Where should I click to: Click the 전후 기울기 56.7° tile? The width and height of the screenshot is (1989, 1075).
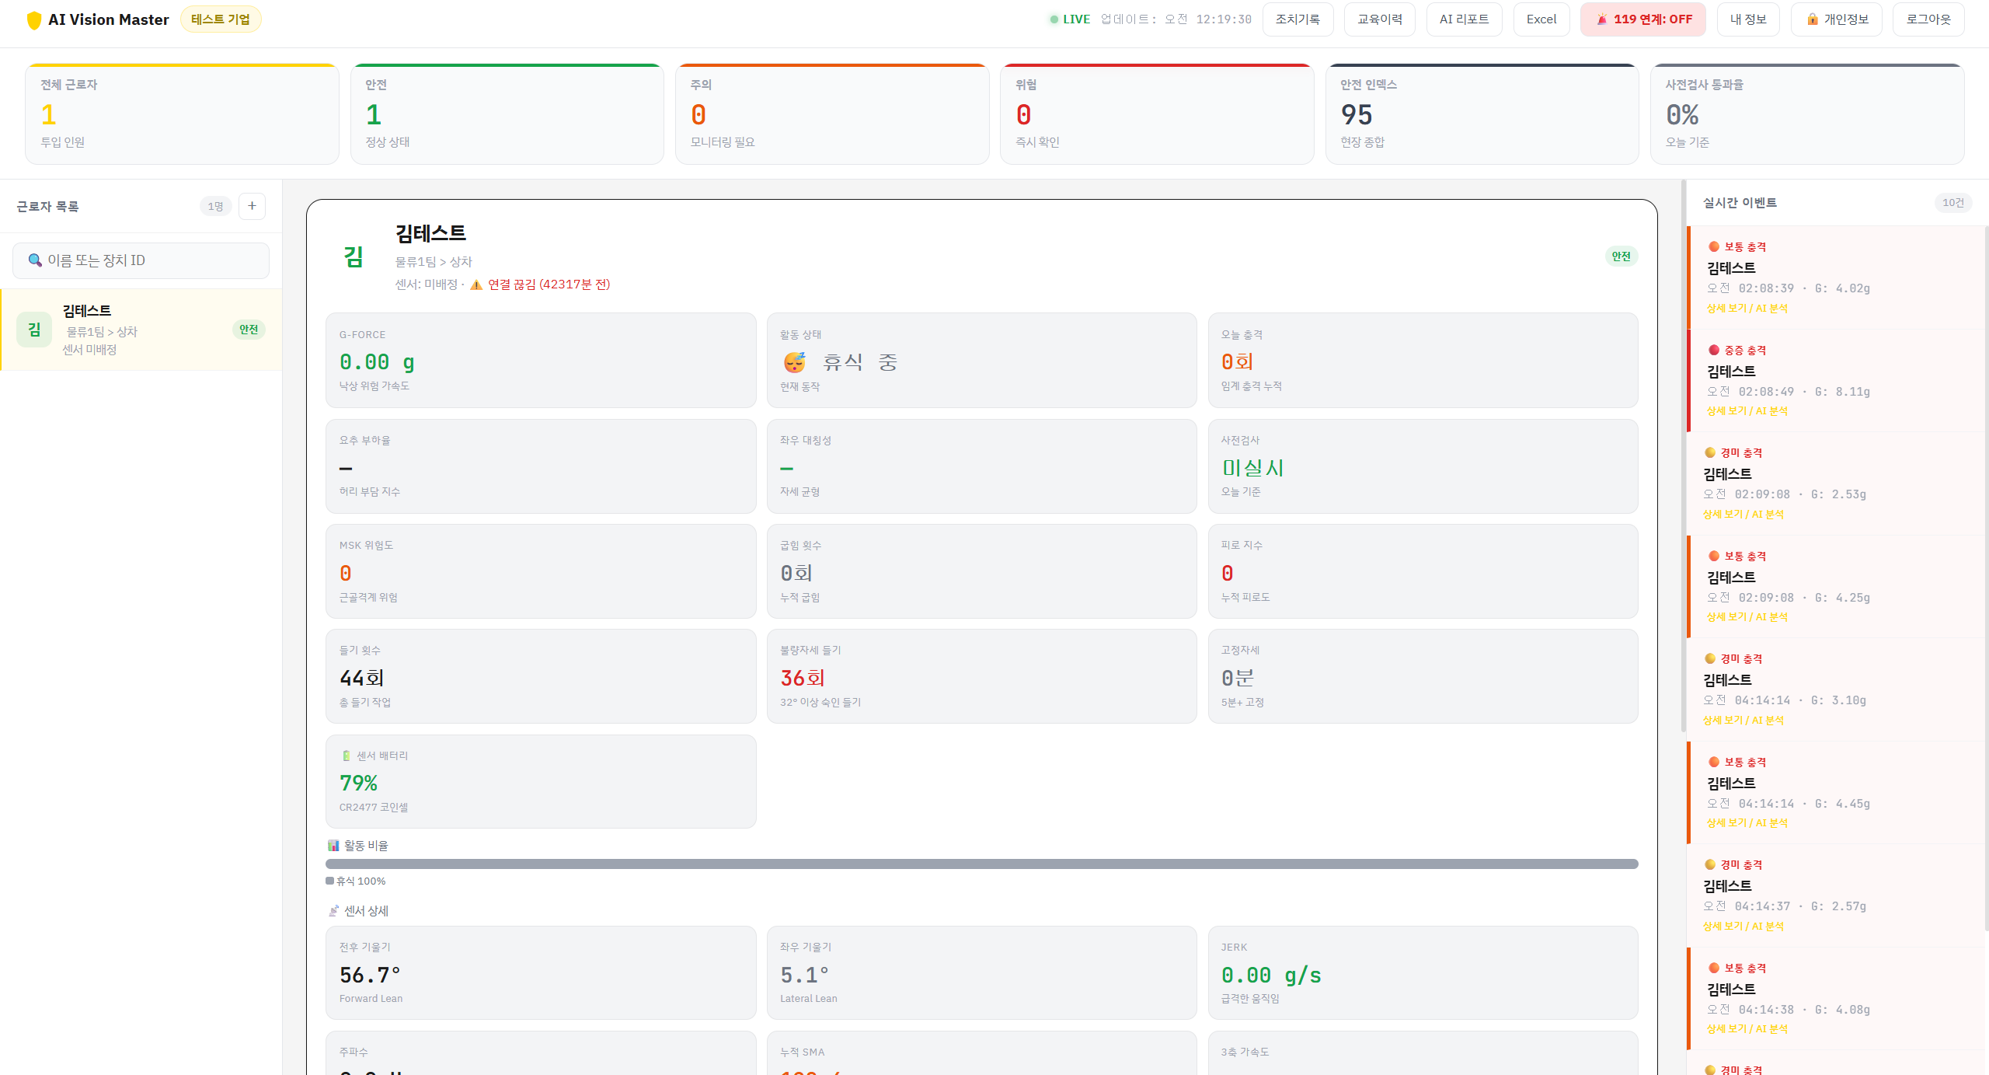[x=541, y=972]
